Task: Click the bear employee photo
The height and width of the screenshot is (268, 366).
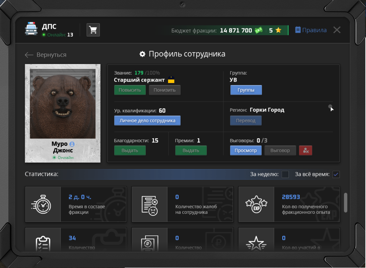Action: [x=63, y=104]
